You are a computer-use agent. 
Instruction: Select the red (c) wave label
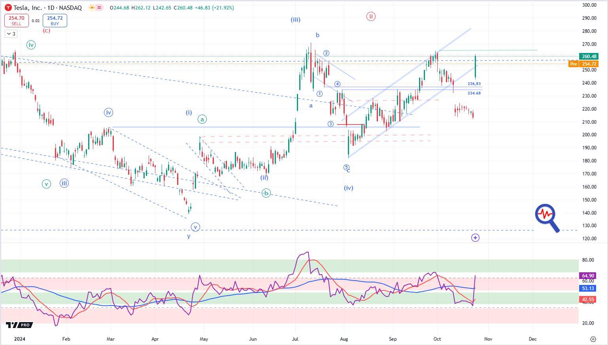46,30
